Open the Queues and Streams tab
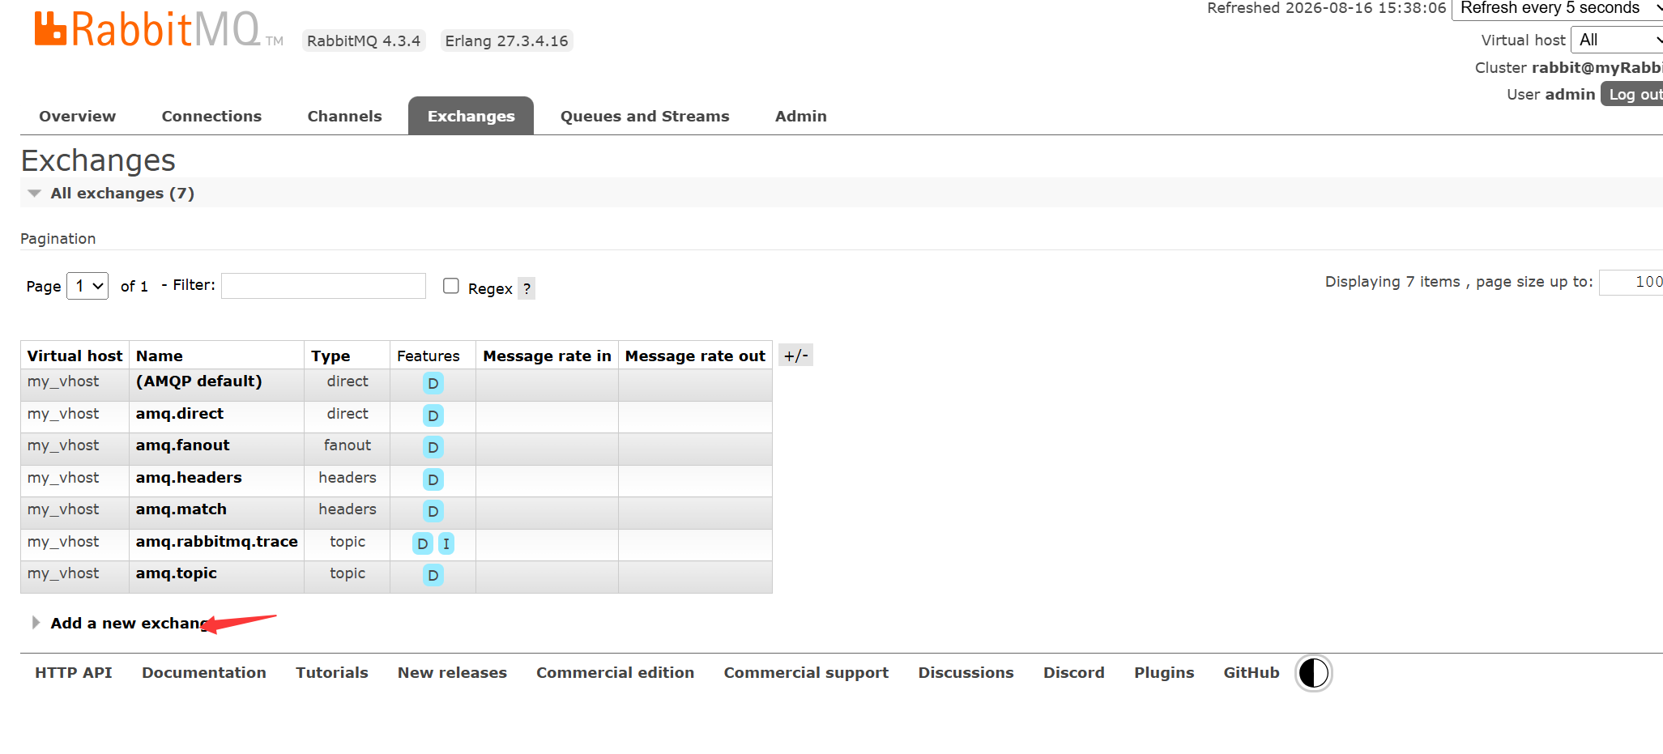This screenshot has height=754, width=1663. (645, 116)
